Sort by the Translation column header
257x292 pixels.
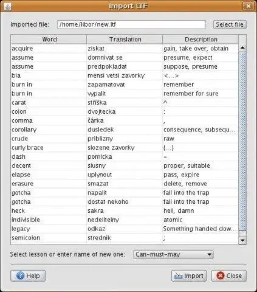(125, 40)
